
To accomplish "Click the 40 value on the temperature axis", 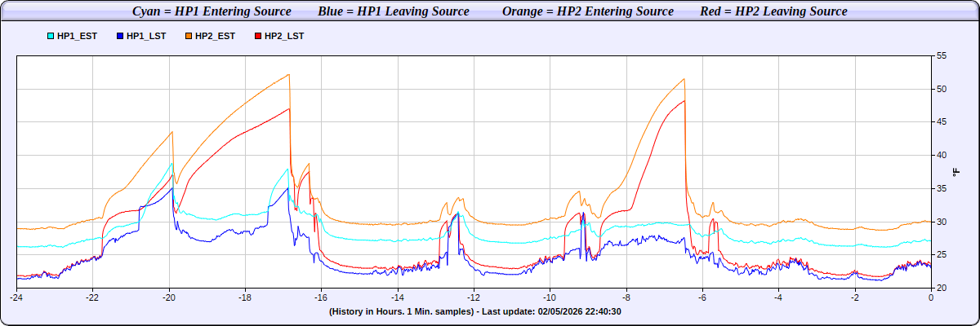I will [942, 155].
